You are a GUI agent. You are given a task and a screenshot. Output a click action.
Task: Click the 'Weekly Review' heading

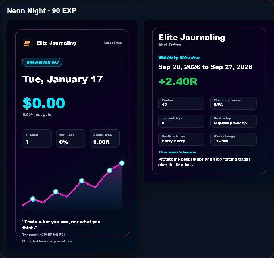coord(179,58)
